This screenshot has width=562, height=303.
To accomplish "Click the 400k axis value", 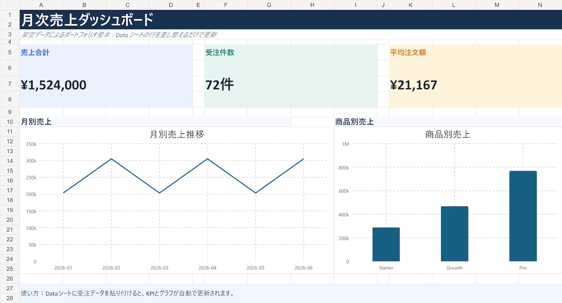I will pos(344,214).
